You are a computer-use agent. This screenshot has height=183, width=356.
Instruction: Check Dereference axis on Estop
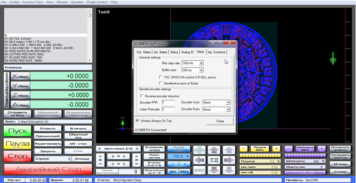[x=161, y=83]
